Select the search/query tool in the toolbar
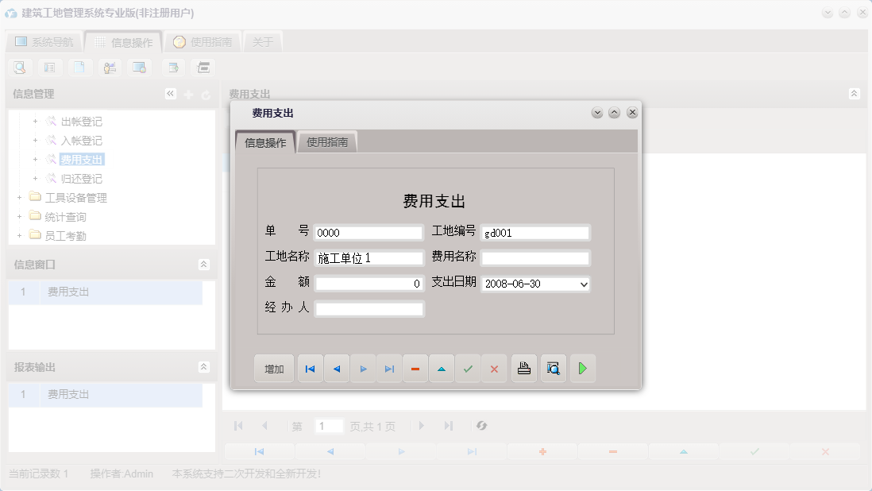Image resolution: width=872 pixels, height=491 pixels. tap(20, 68)
